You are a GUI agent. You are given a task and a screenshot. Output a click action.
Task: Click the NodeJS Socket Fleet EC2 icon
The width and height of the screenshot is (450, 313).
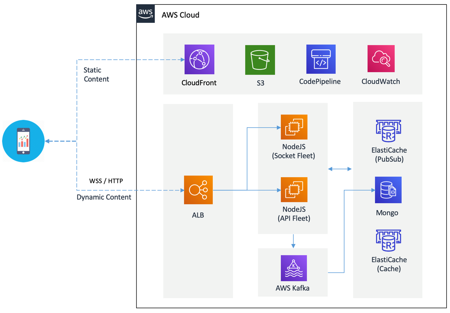point(294,127)
